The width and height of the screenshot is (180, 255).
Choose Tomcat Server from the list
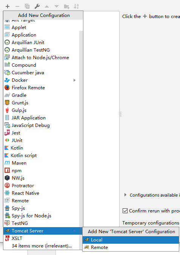click(43, 231)
